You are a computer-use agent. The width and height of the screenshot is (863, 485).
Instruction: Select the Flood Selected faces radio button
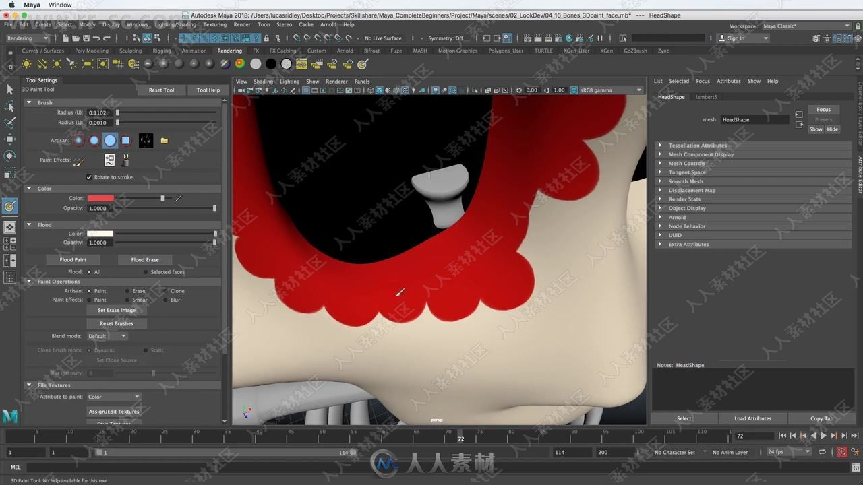(146, 272)
